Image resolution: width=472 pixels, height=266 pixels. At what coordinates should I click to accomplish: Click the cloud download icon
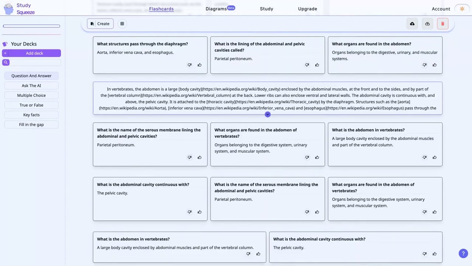[x=427, y=24]
